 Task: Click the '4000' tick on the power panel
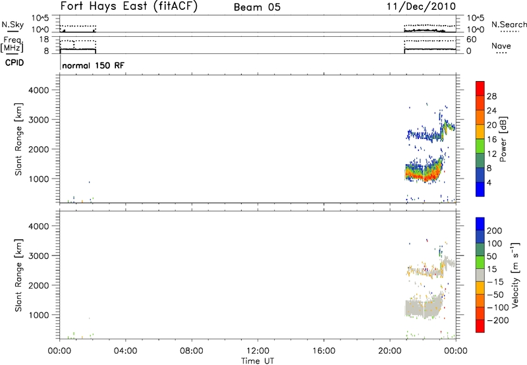tap(39, 90)
